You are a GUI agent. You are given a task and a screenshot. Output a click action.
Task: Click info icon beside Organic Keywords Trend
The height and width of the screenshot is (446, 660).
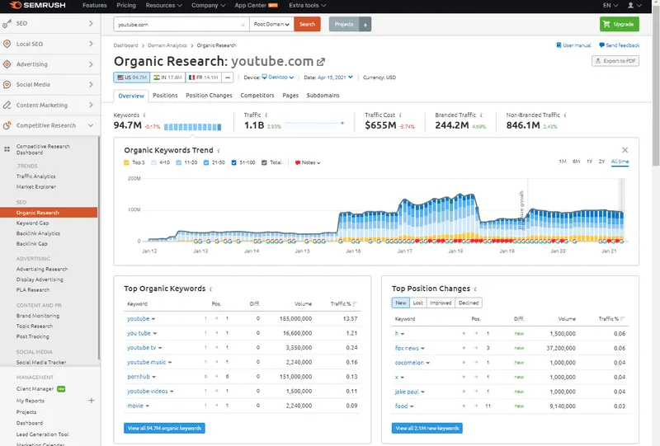click(219, 151)
